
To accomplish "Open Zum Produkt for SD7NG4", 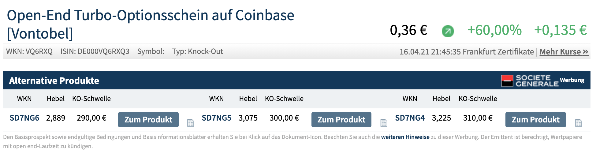I will (535, 120).
